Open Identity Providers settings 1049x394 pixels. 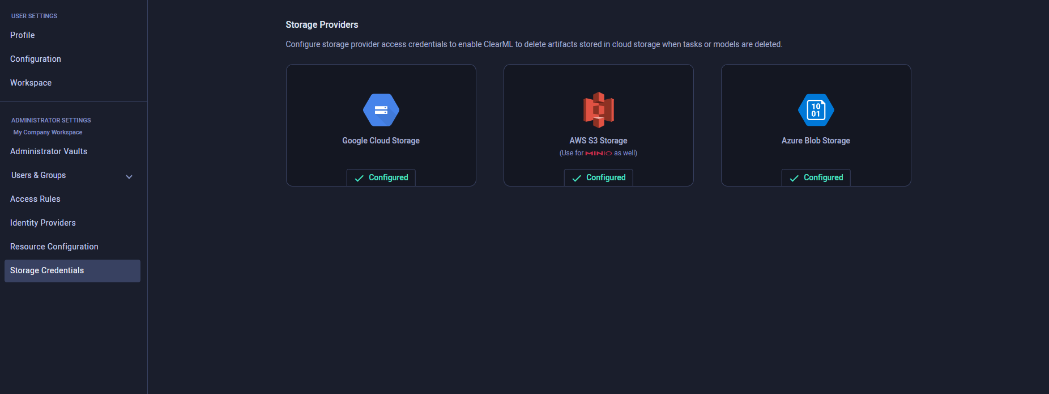coord(43,223)
